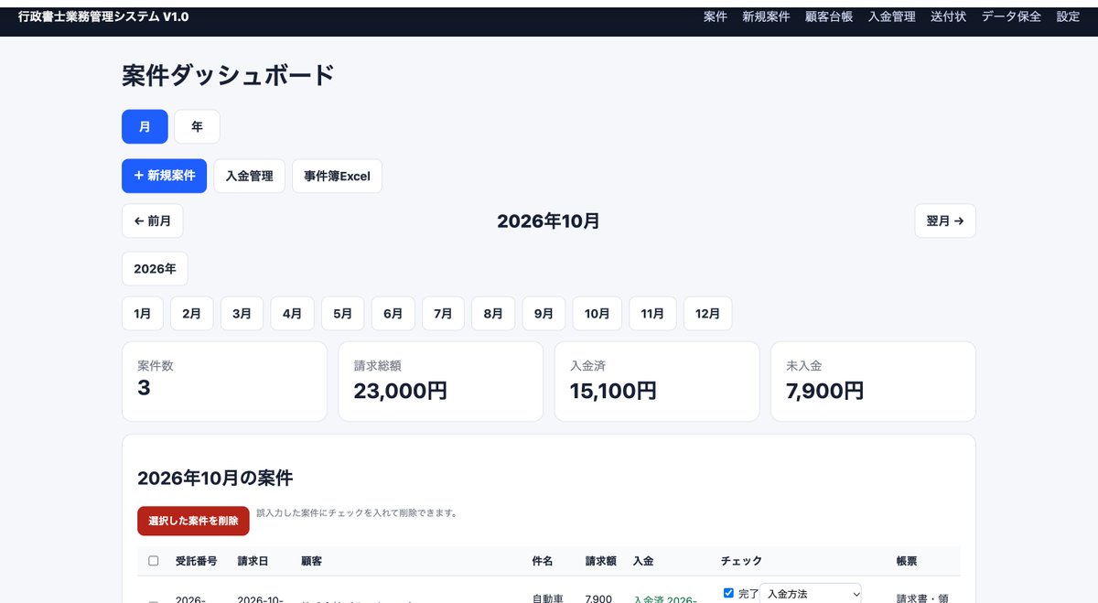Viewport: 1098px width, 603px height.
Task: Click the 受託番号 column header
Action: coord(196,561)
